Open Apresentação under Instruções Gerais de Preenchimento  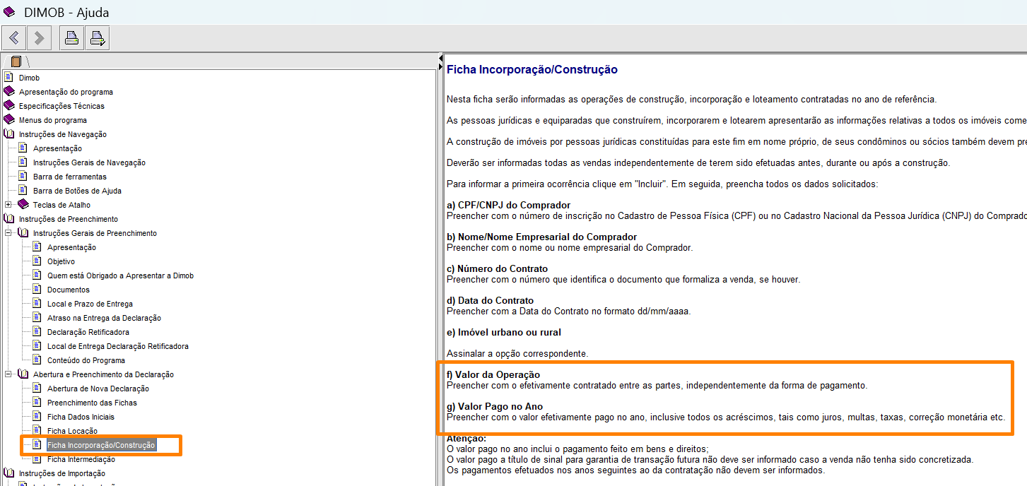(x=71, y=247)
